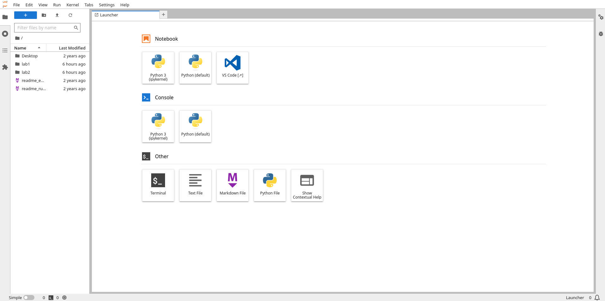
Task: Open the Running Terminals and Kernels sidebar
Action: [x=5, y=34]
